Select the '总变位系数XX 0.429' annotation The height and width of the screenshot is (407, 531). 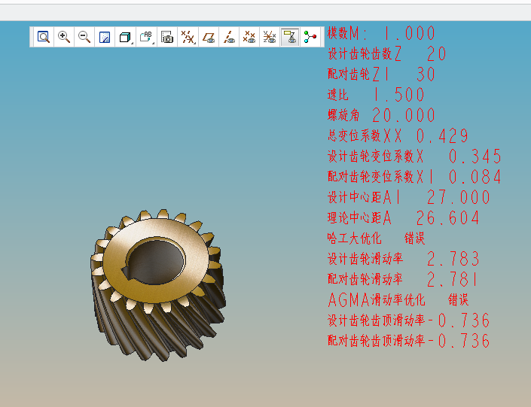click(x=398, y=135)
